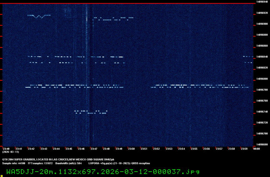Select the 23:51 time label

click(x=144, y=149)
